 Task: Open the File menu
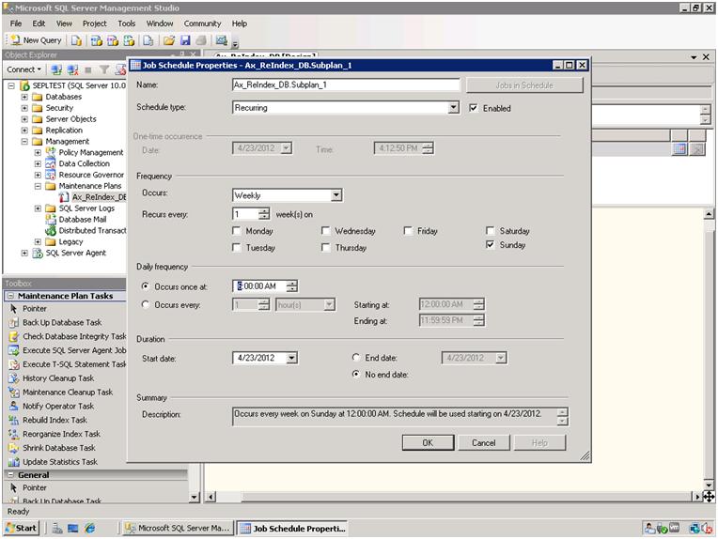[16, 23]
